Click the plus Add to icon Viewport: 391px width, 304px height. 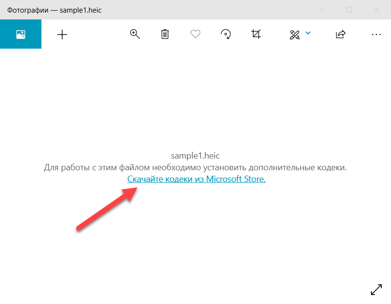(x=62, y=34)
